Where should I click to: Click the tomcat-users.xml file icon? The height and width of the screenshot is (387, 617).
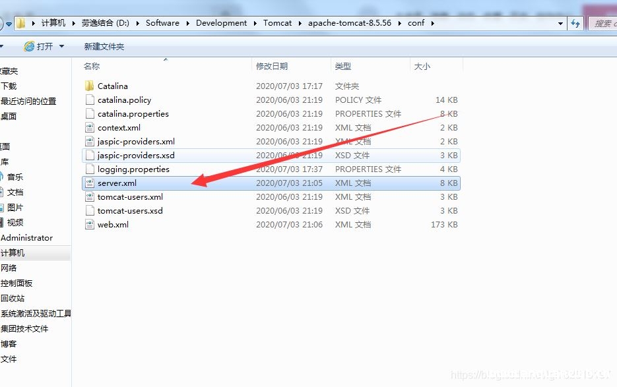[x=90, y=196]
